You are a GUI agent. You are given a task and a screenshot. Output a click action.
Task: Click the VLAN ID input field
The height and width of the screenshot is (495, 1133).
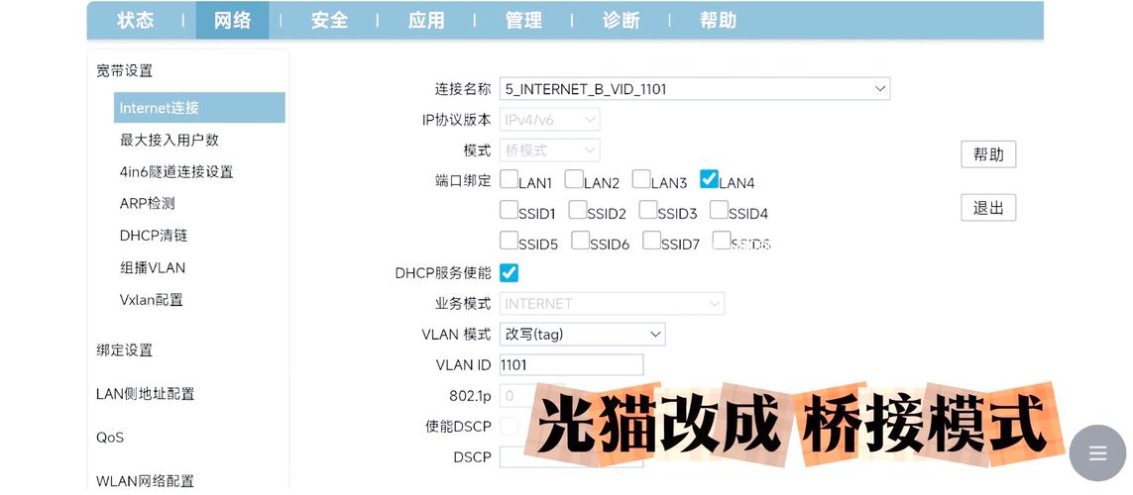click(x=571, y=365)
